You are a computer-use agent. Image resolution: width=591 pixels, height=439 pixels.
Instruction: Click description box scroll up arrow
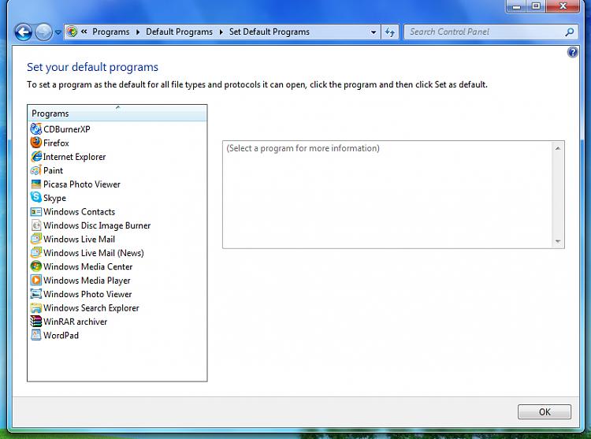[558, 148]
